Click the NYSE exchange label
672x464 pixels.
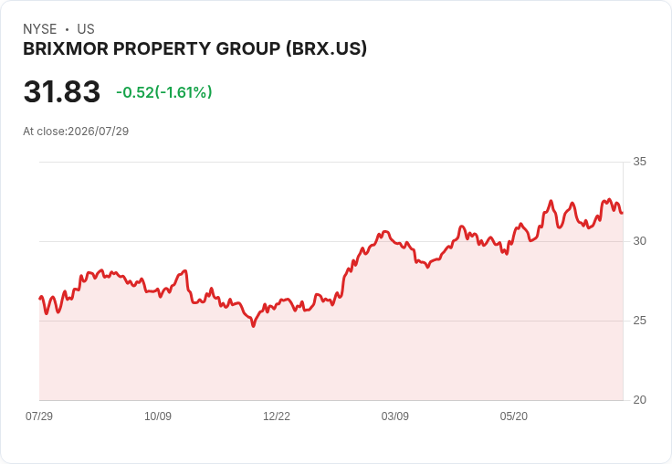(40, 29)
